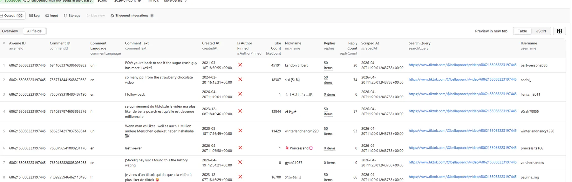Click the layout columns icon button
Image resolution: width=572 pixels, height=182 pixels.
(x=559, y=31)
